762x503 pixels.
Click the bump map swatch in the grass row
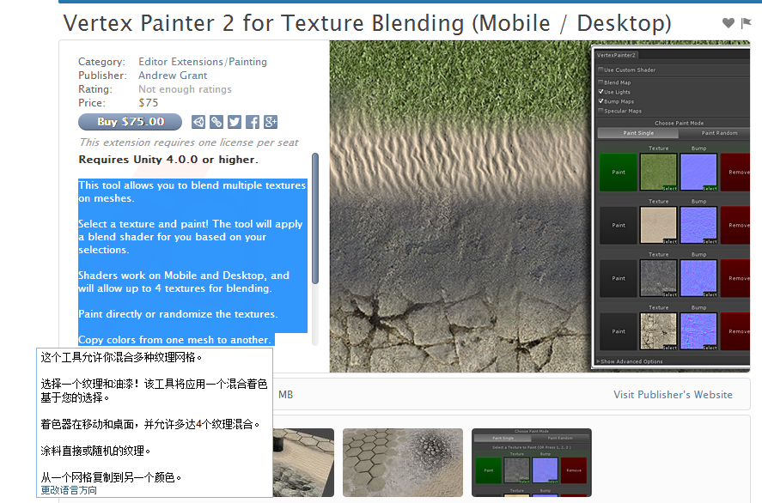tap(698, 173)
